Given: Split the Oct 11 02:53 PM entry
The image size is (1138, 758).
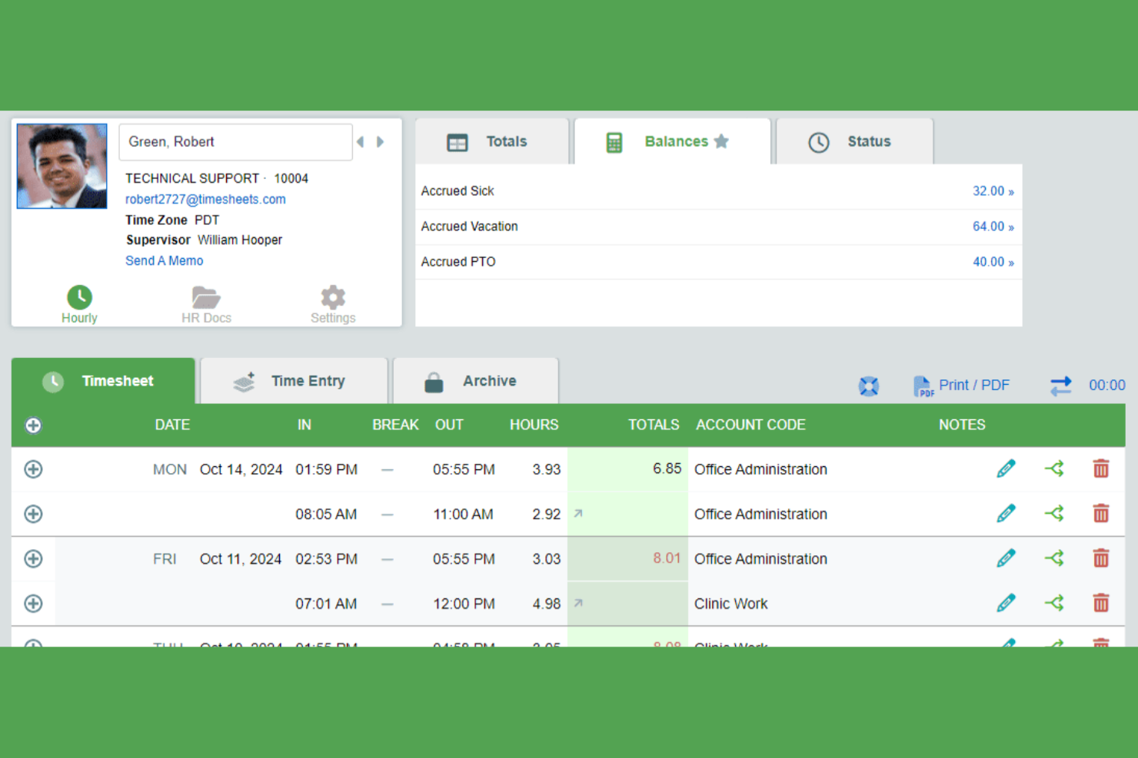Looking at the screenshot, I should click(x=1054, y=558).
